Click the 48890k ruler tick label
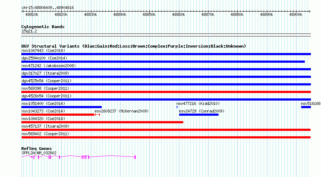This screenshot has height=177, width=321. [x=267, y=14]
